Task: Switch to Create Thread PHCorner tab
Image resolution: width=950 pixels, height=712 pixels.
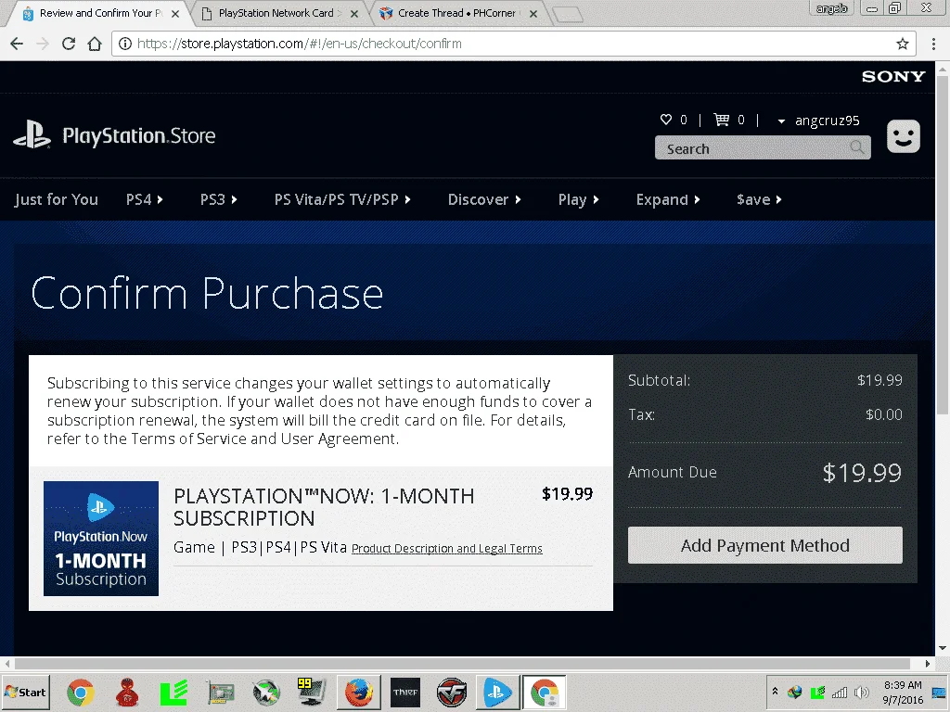Action: [x=456, y=13]
